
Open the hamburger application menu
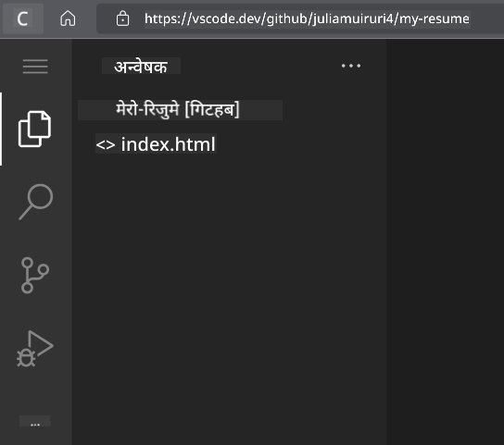pos(35,67)
